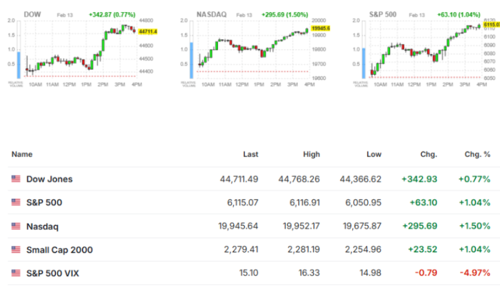Viewport: 500px width, 287px height.
Task: Click the DOW candlestick chart thumbnail
Action: pyautogui.click(x=81, y=49)
